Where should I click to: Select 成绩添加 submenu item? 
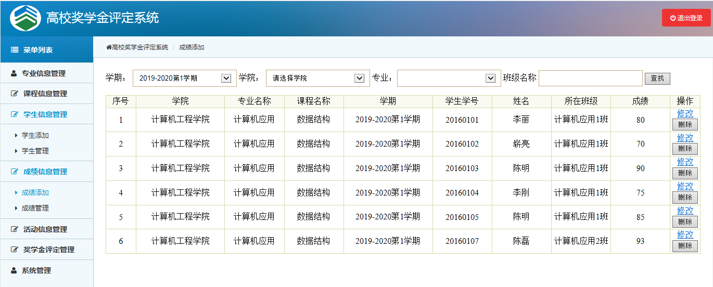coord(35,192)
